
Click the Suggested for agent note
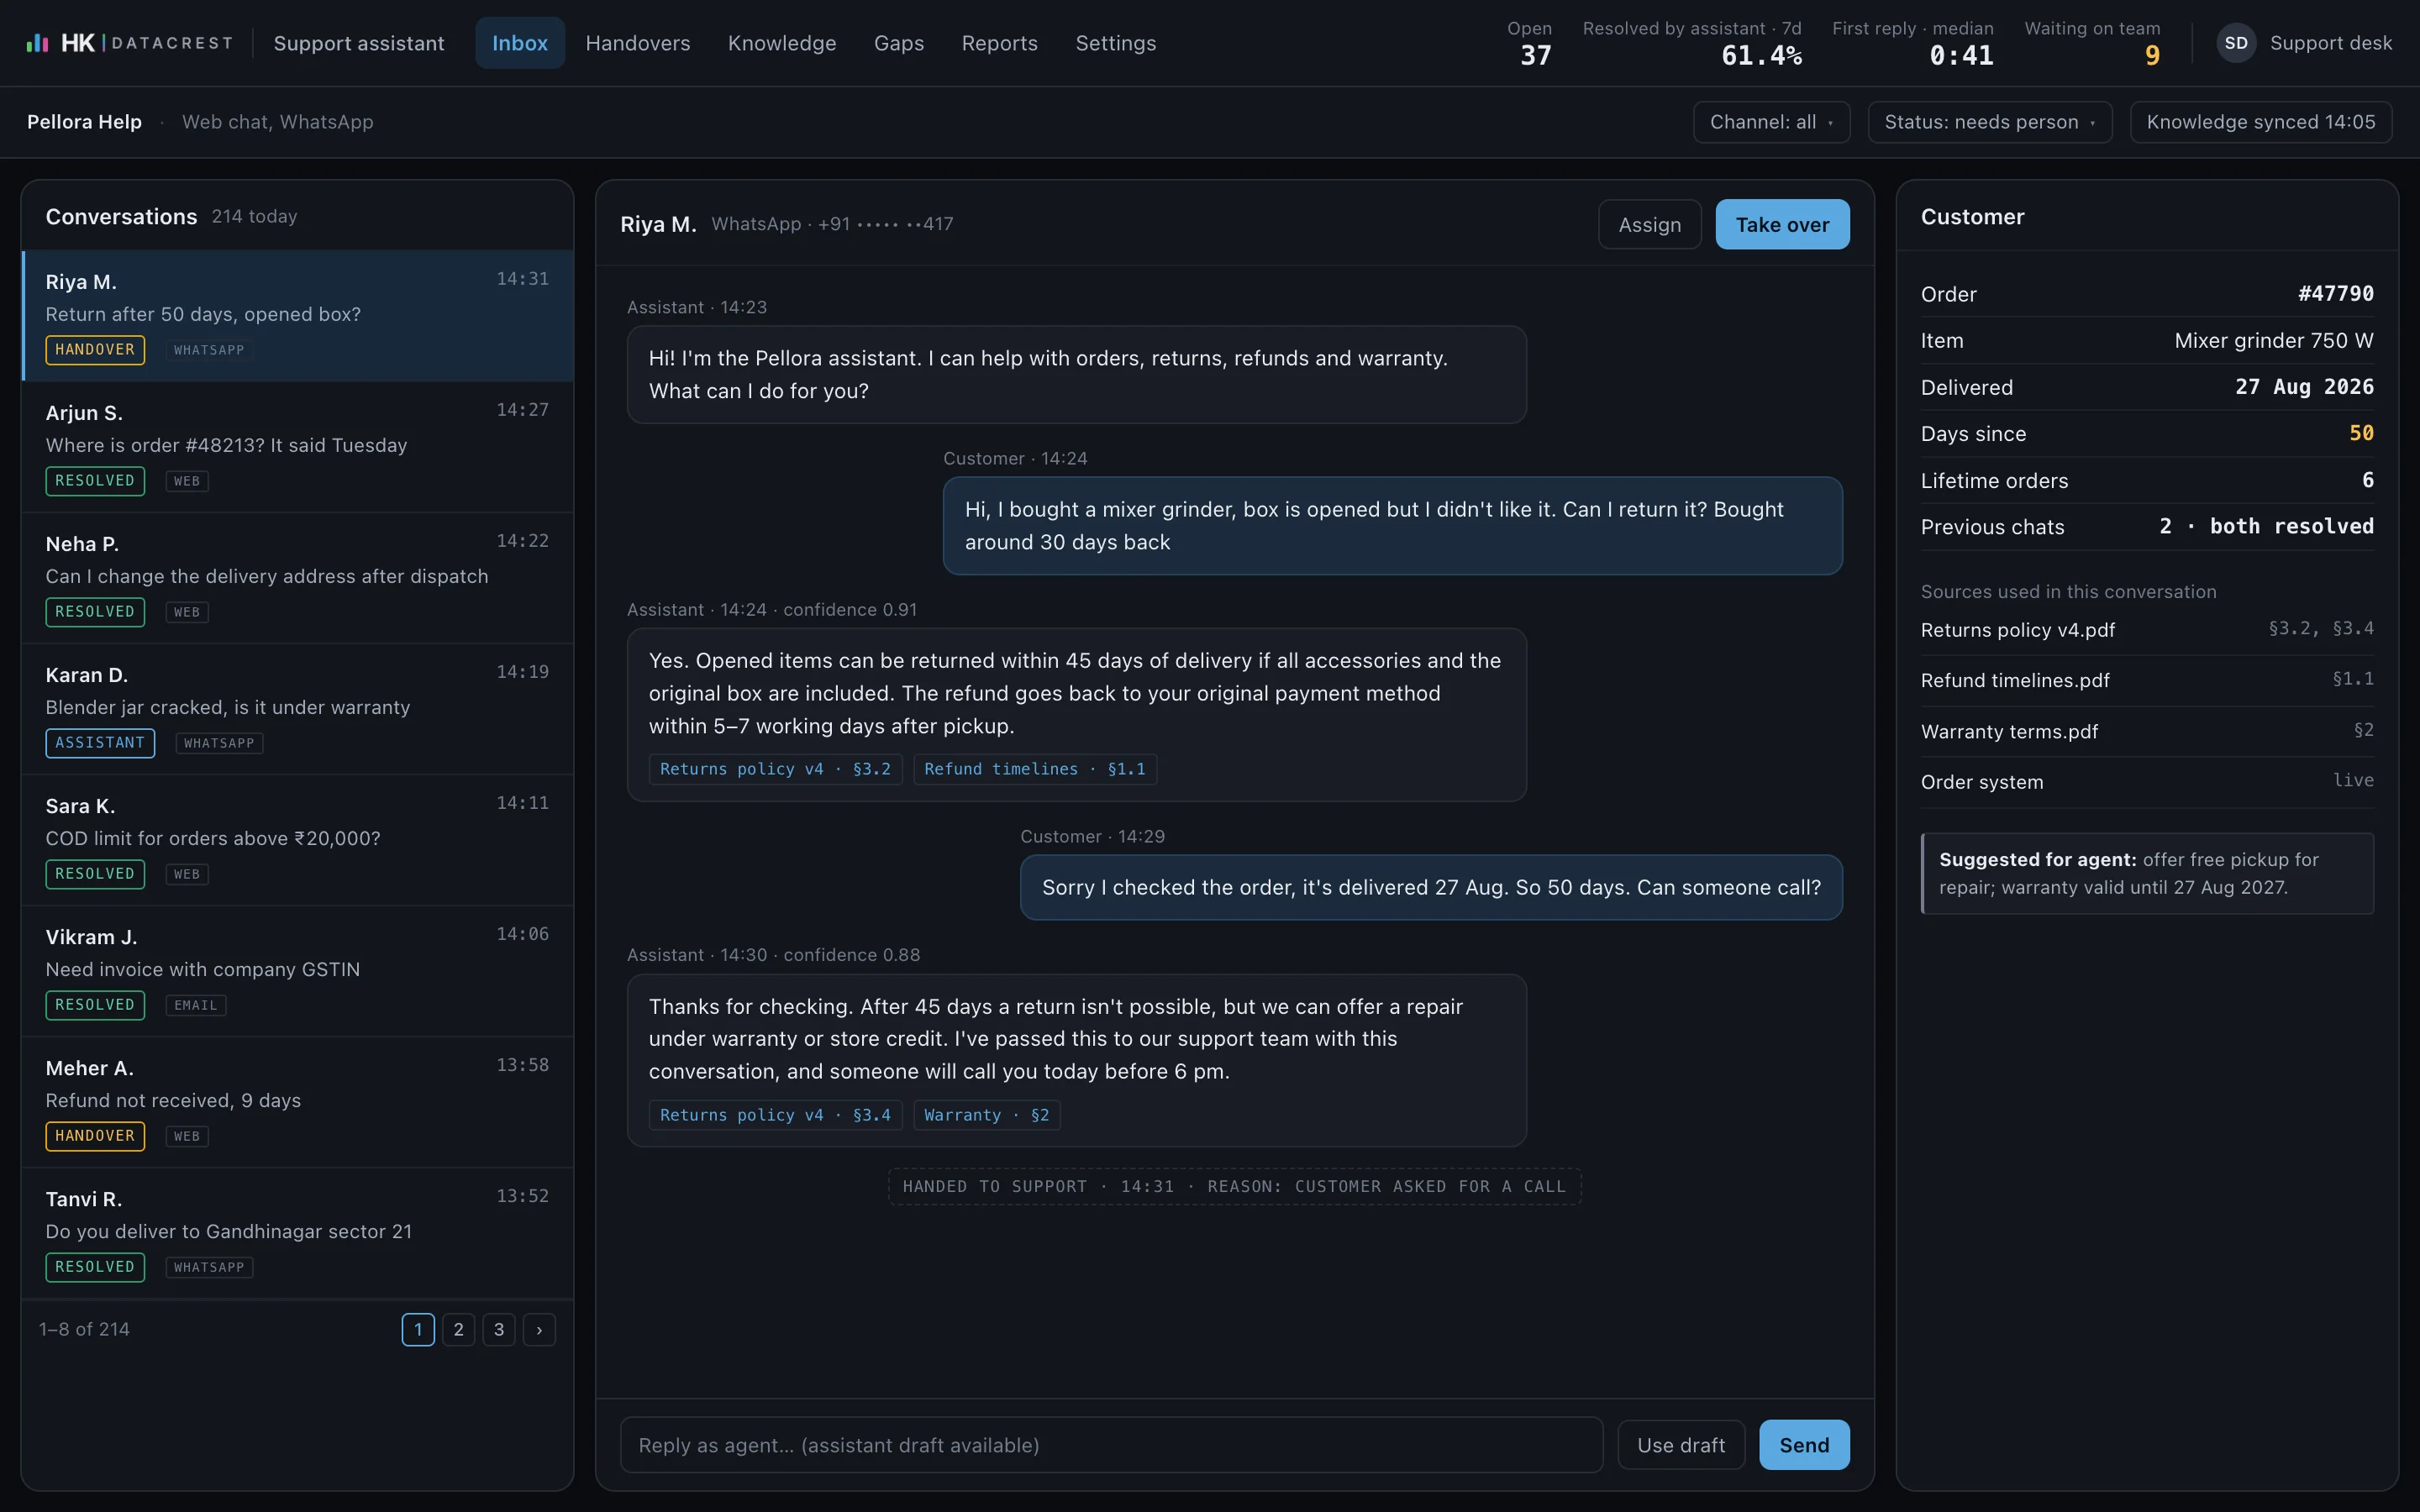pyautogui.click(x=2147, y=873)
